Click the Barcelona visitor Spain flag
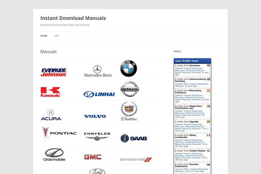The height and width of the screenshot is (174, 261). [208, 90]
